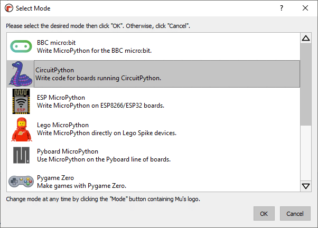Dismiss the dialog with Cancel
This screenshot has height=228, width=318.
coord(295,214)
